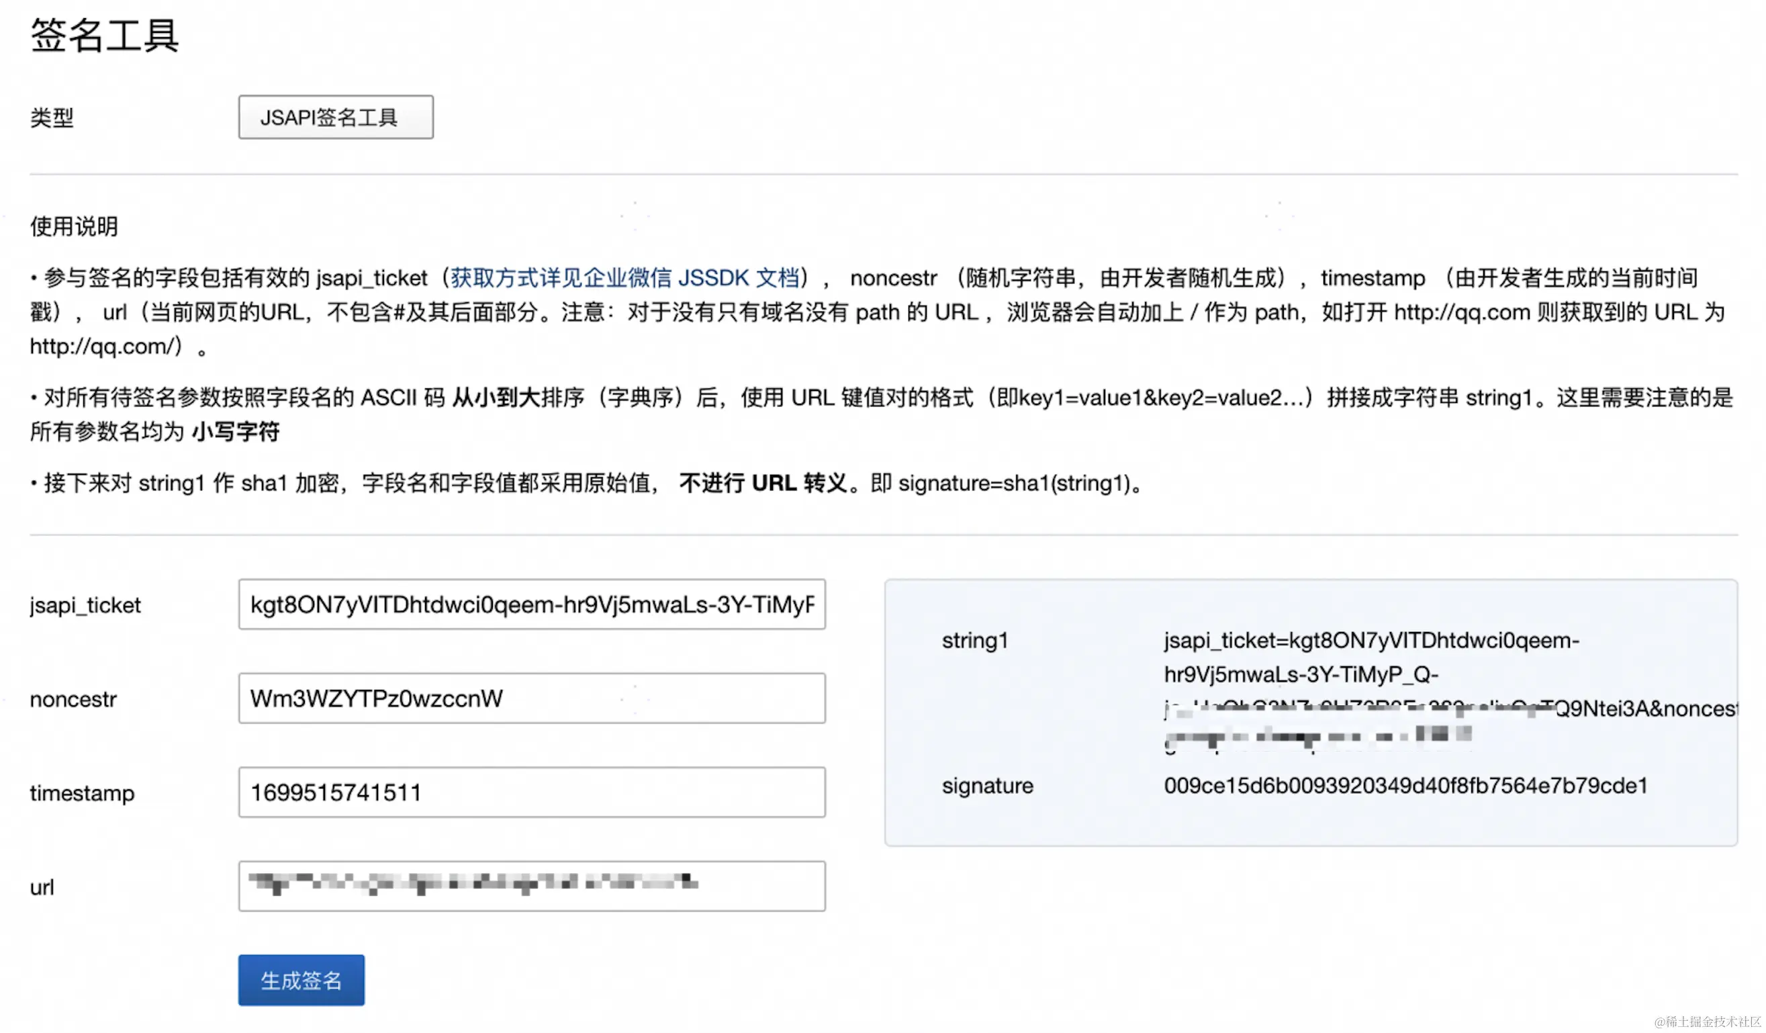
Task: Click the jsapi_ticket field label
Action: (85, 604)
